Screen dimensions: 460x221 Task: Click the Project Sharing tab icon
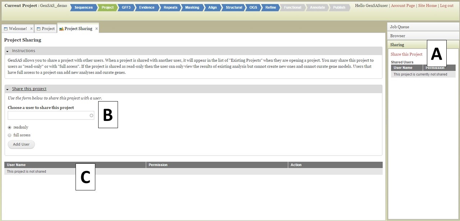[x=61, y=29]
